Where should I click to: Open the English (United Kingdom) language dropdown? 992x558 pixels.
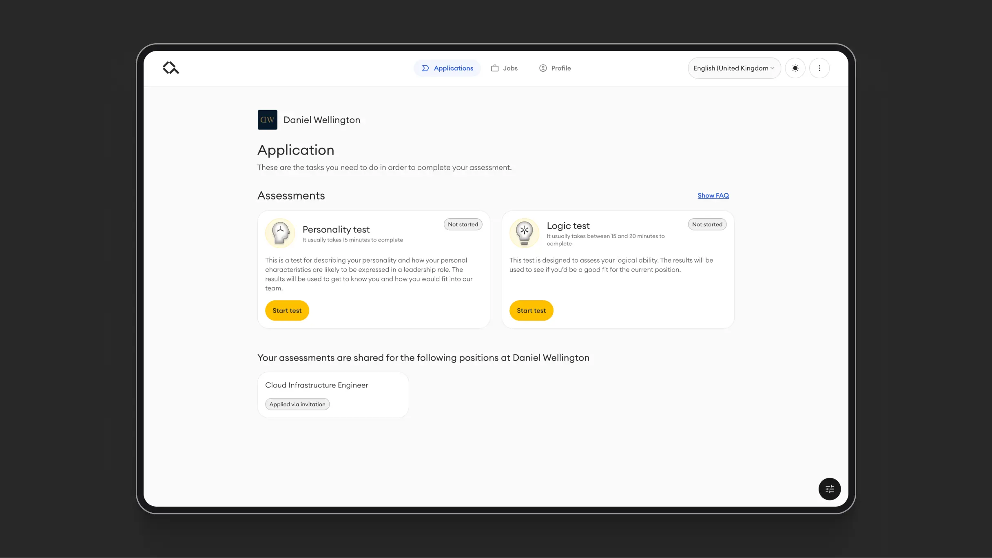pyautogui.click(x=734, y=68)
